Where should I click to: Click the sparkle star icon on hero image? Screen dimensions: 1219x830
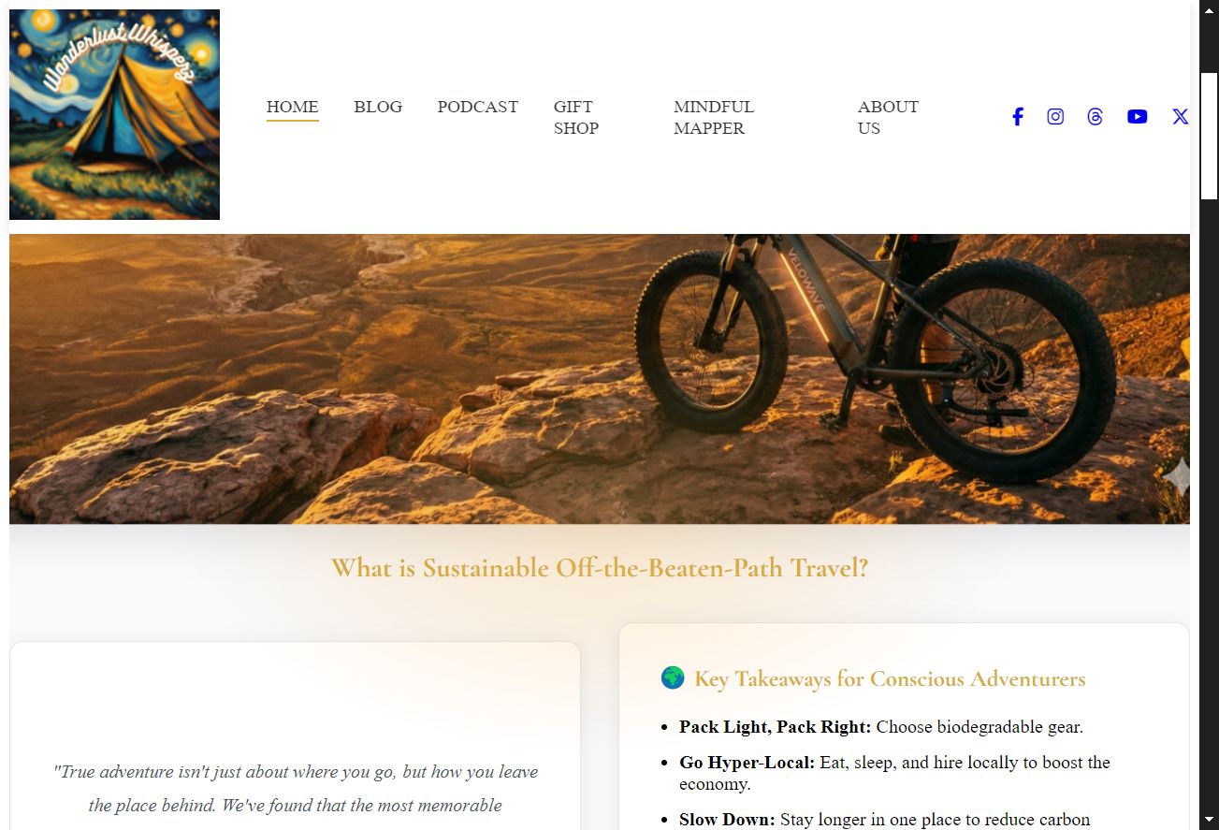point(1178,477)
